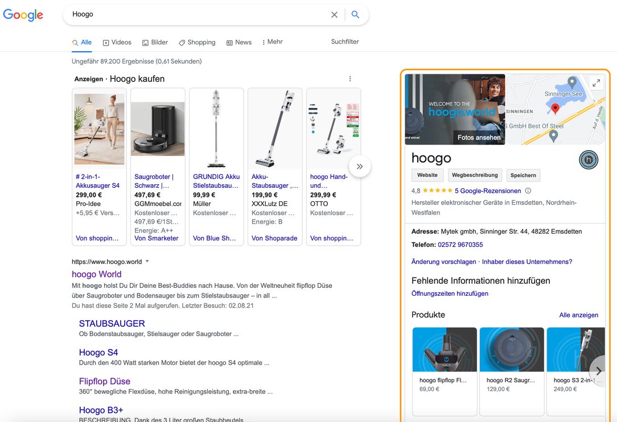Switch to the Shopping tab
The image size is (617, 422).
pyautogui.click(x=197, y=43)
